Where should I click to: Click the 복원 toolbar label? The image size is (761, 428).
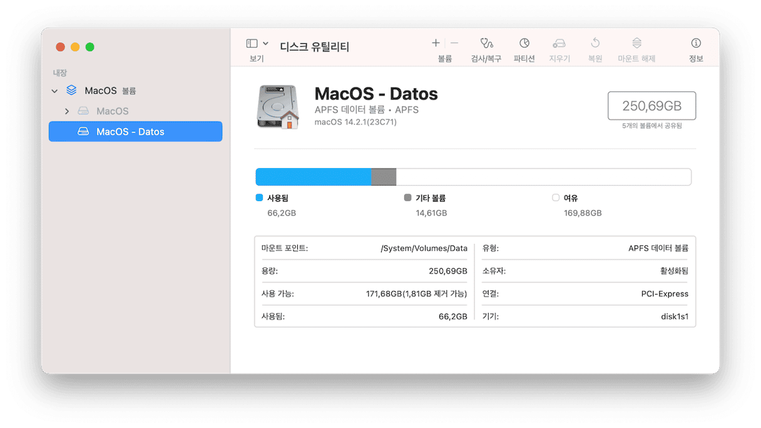click(595, 59)
